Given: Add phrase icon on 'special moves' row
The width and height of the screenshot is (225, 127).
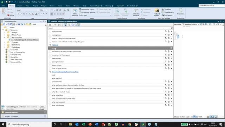Looking at the screenshot, I should (166, 81).
